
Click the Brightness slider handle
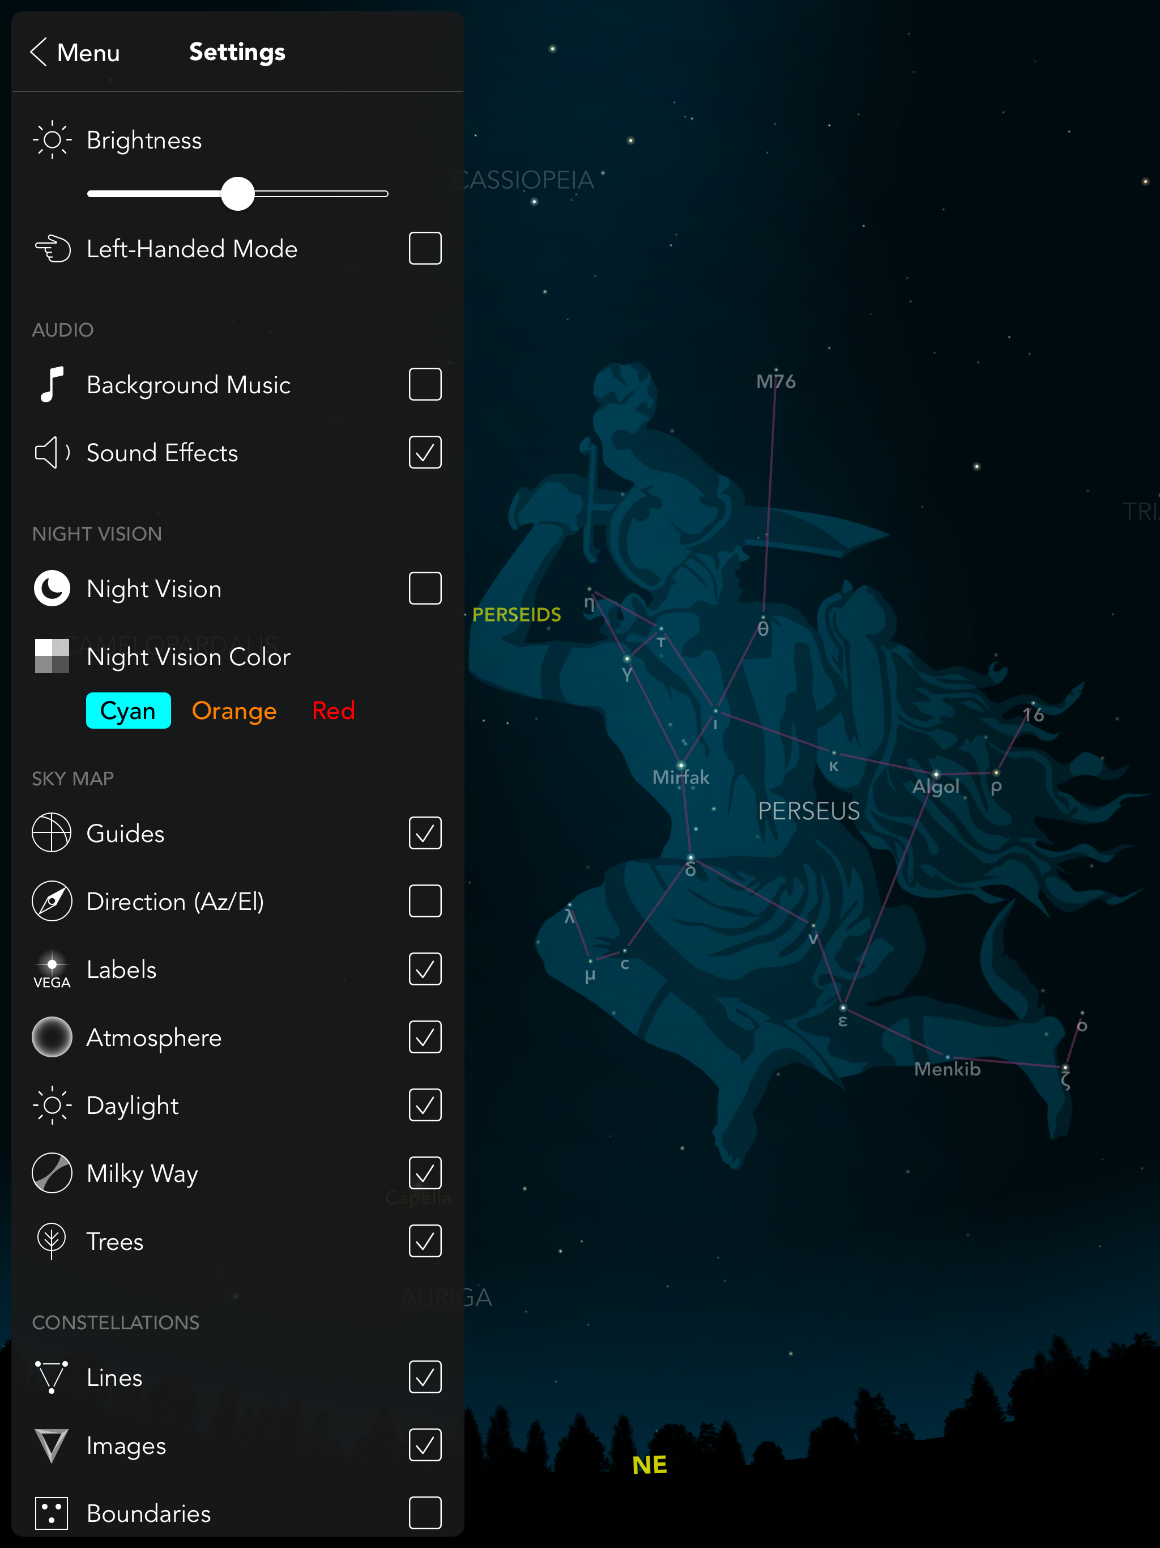(x=238, y=194)
